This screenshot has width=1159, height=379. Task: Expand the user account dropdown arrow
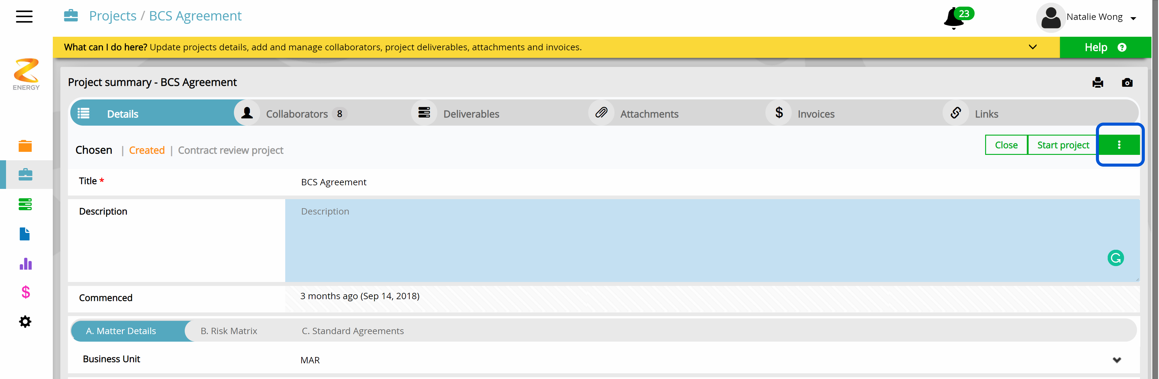pos(1133,18)
